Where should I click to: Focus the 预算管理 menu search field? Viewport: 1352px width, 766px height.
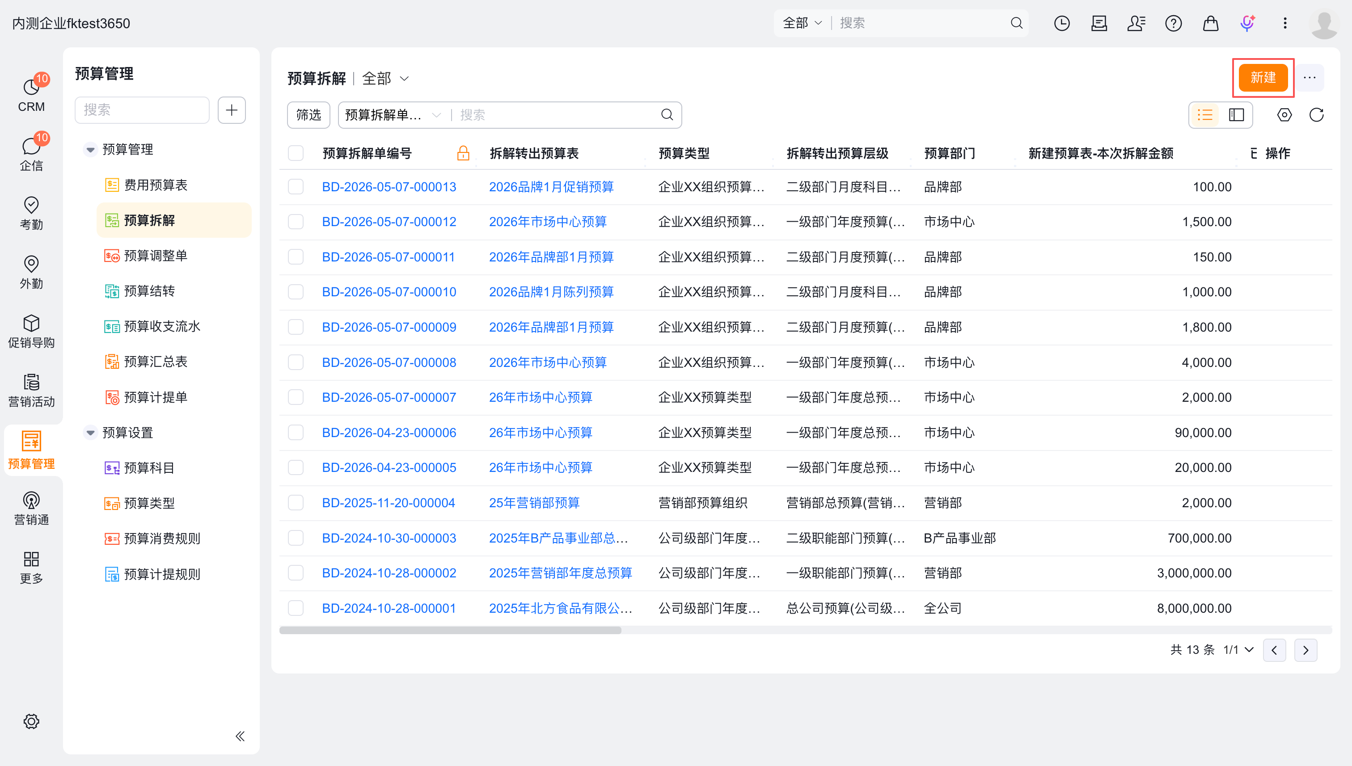[142, 110]
